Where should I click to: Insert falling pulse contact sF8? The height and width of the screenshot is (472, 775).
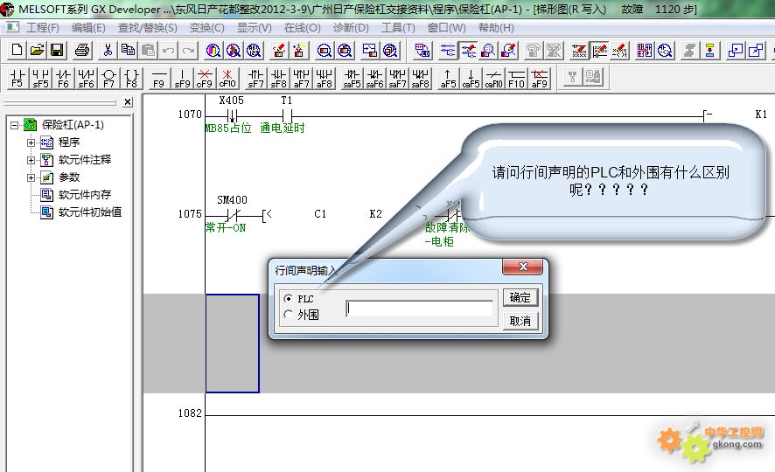(x=278, y=78)
